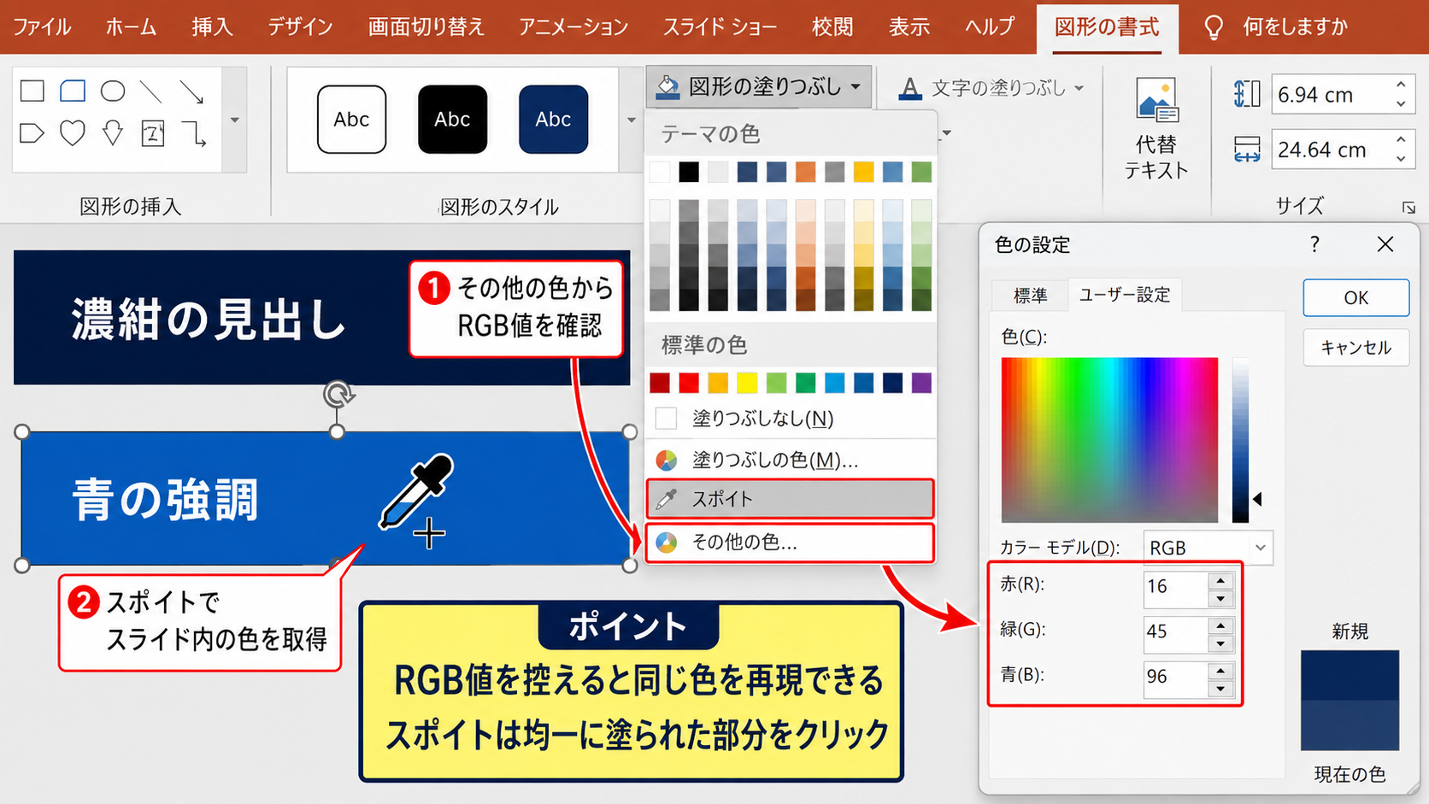Click the text fill (文字の塗りつぶし) A icon
The image size is (1429, 804).
(910, 88)
